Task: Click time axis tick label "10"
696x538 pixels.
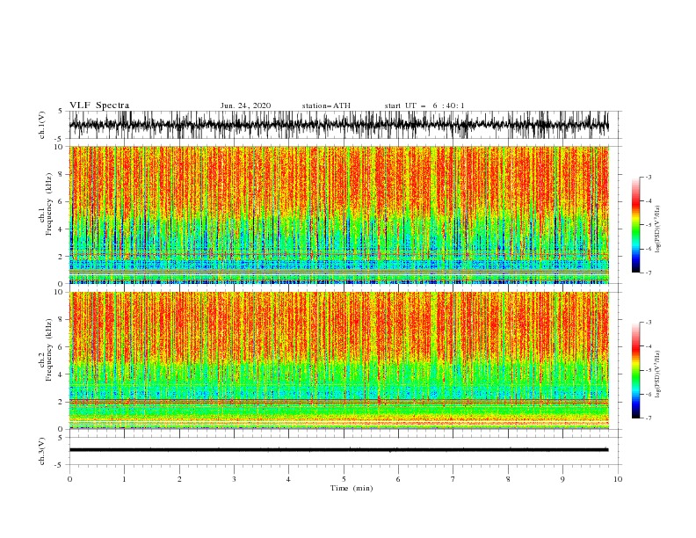Action: [x=618, y=479]
